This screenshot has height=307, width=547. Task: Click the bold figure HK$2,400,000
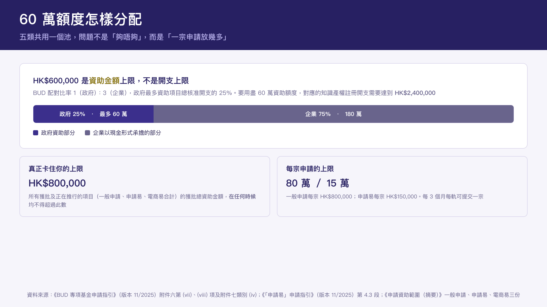(x=415, y=93)
